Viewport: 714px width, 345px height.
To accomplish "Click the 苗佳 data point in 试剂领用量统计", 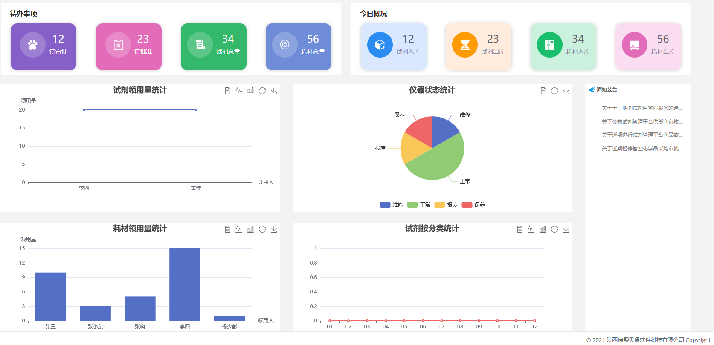I will (196, 110).
